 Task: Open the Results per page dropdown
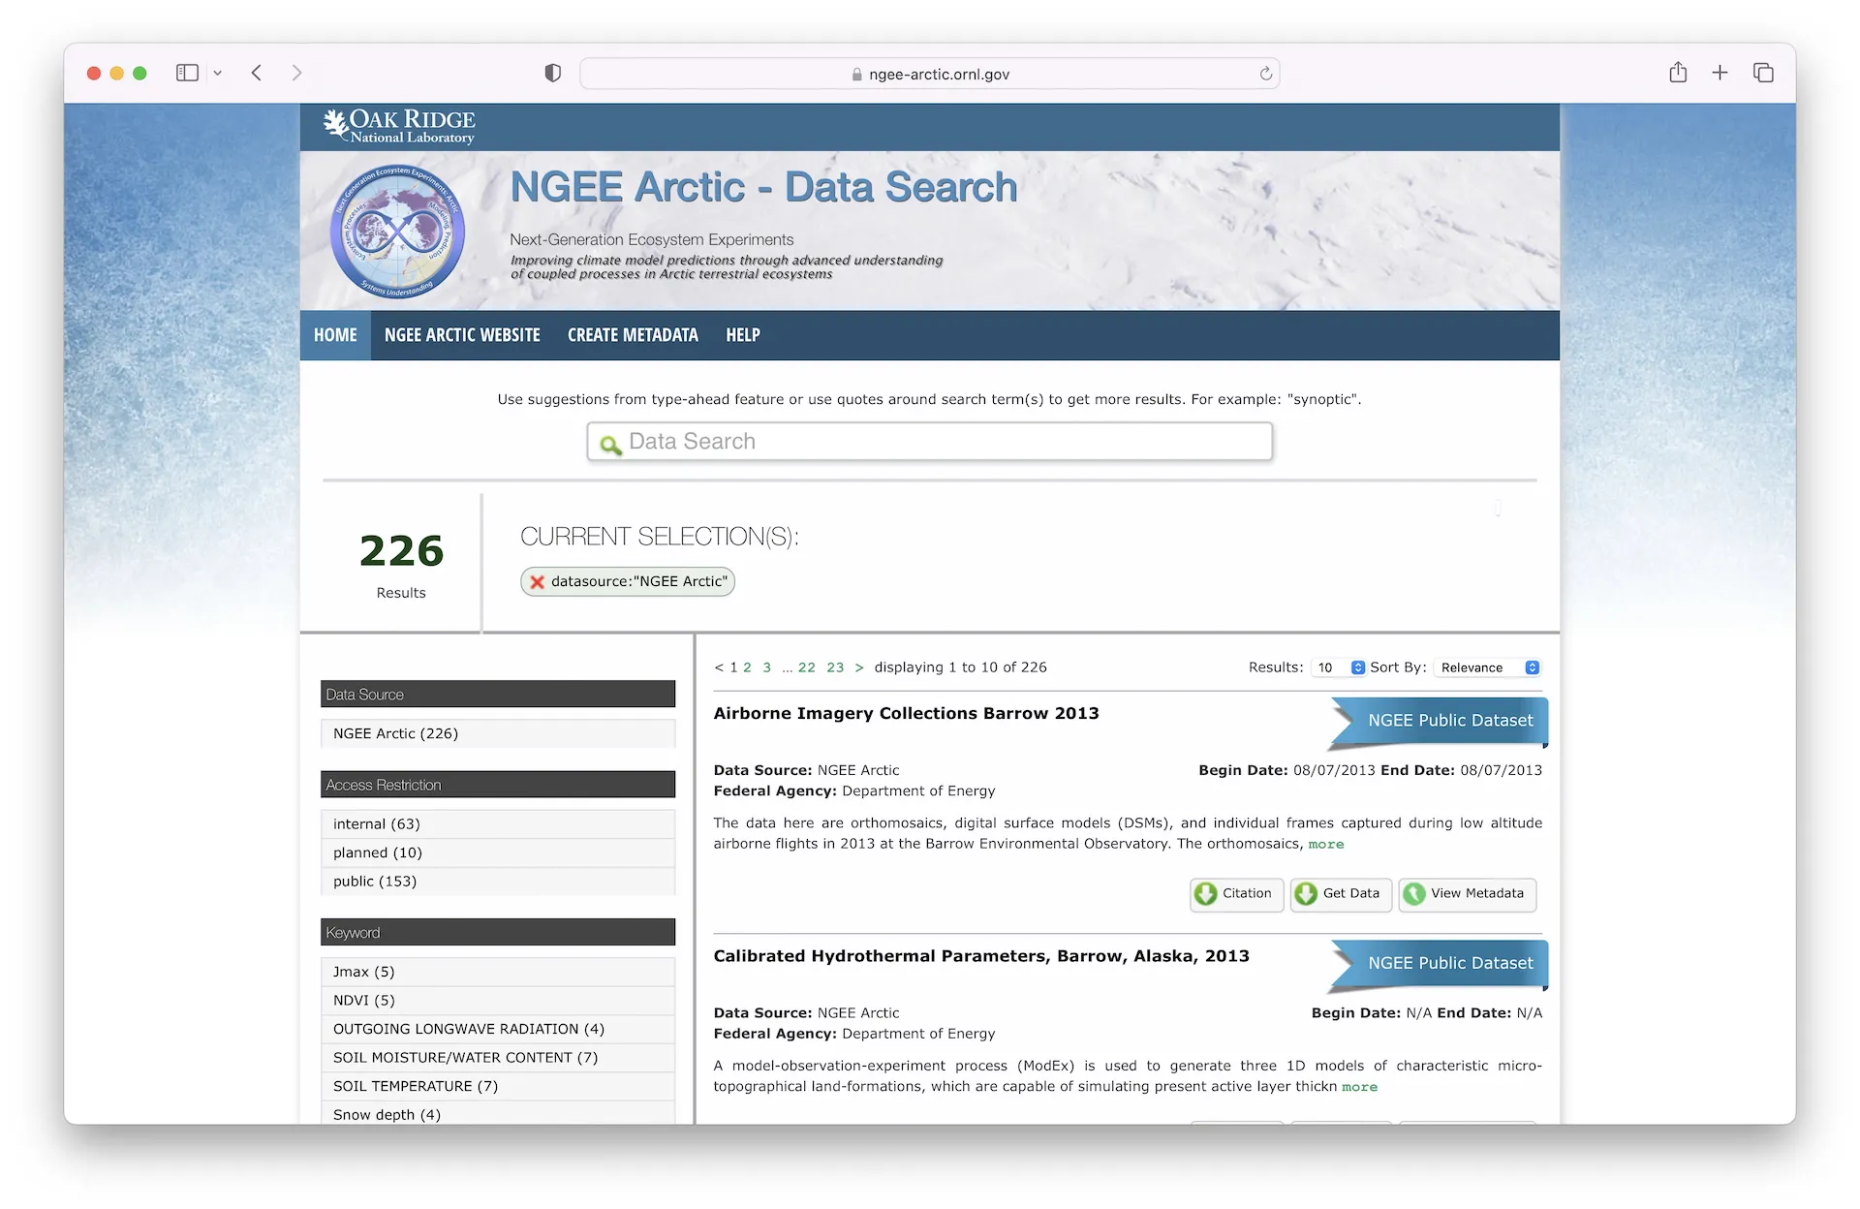pos(1339,667)
